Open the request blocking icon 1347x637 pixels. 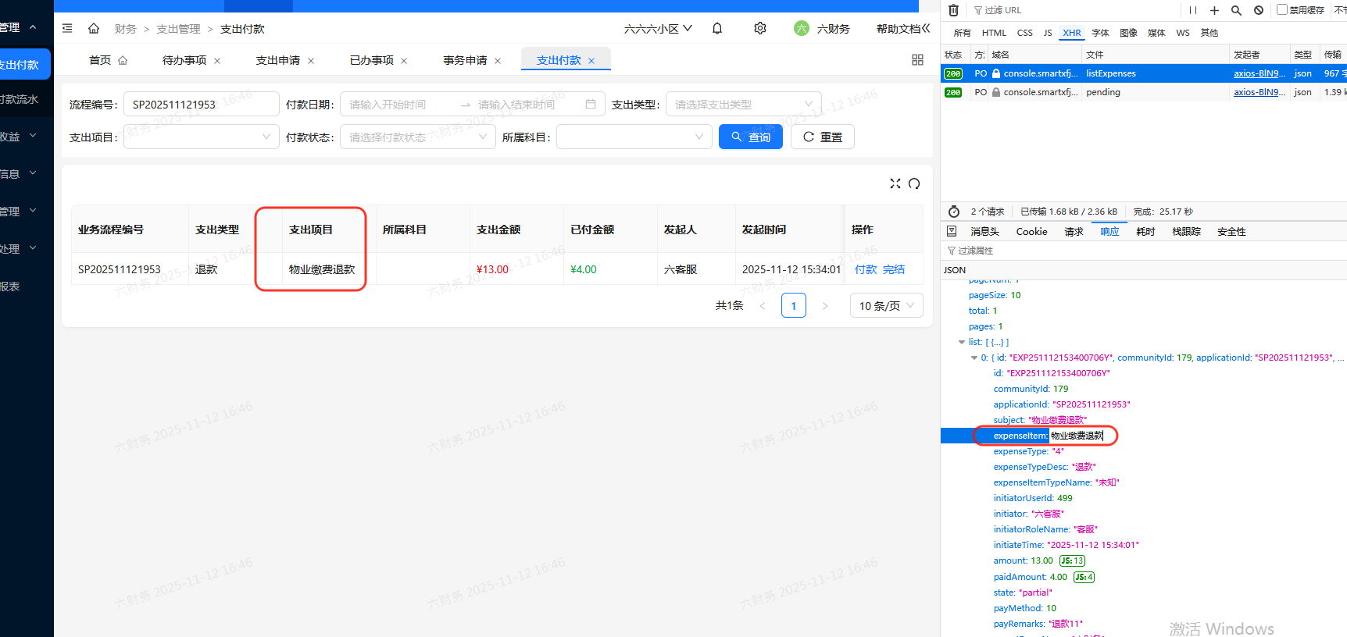pos(1259,10)
